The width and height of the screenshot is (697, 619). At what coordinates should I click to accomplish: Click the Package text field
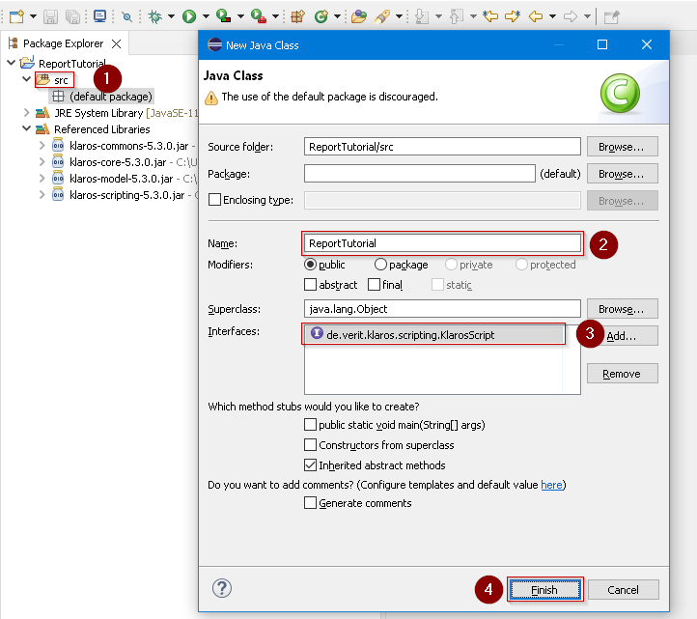pyautogui.click(x=420, y=174)
